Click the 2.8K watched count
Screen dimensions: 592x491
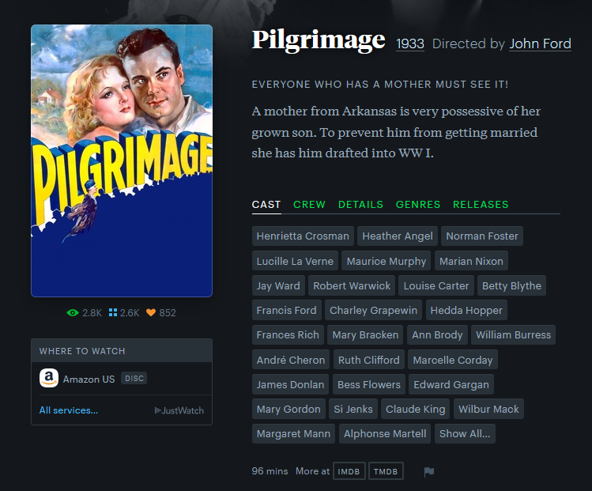[92, 313]
